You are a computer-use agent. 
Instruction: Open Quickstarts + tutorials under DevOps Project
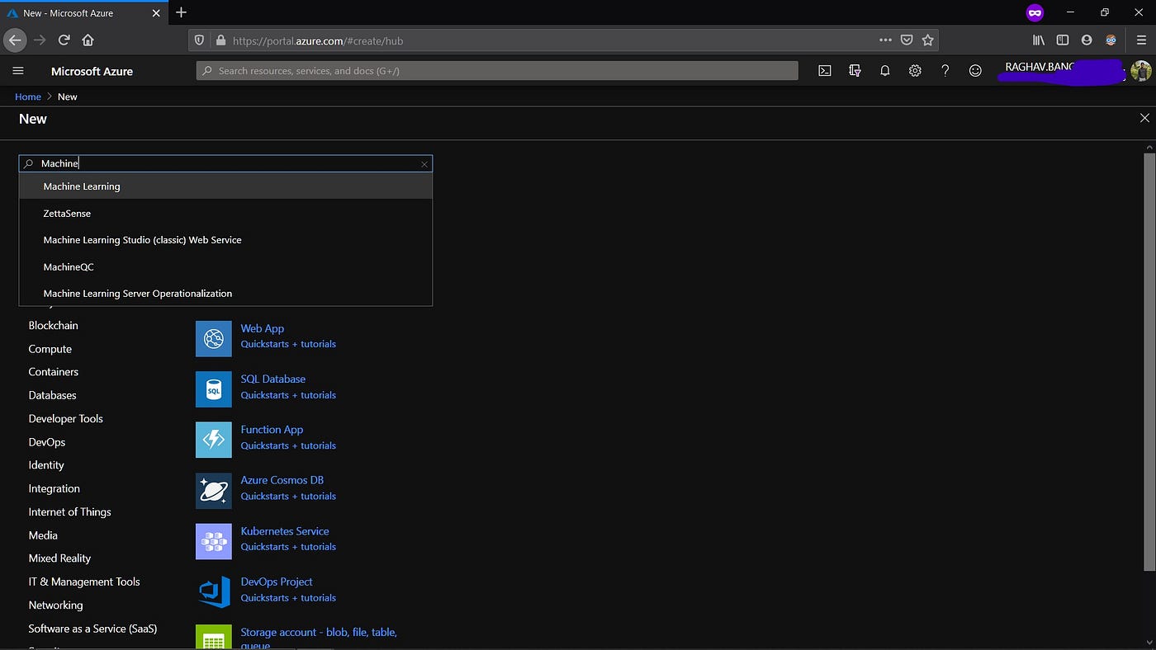click(288, 598)
